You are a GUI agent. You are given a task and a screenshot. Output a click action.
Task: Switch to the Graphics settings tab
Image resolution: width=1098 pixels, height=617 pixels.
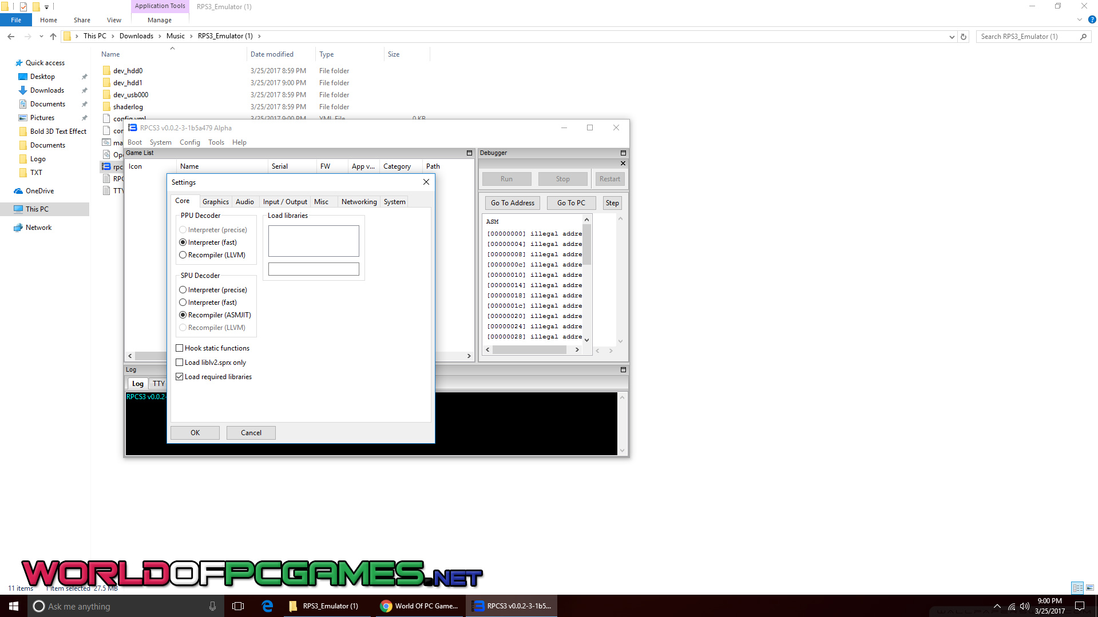[215, 202]
